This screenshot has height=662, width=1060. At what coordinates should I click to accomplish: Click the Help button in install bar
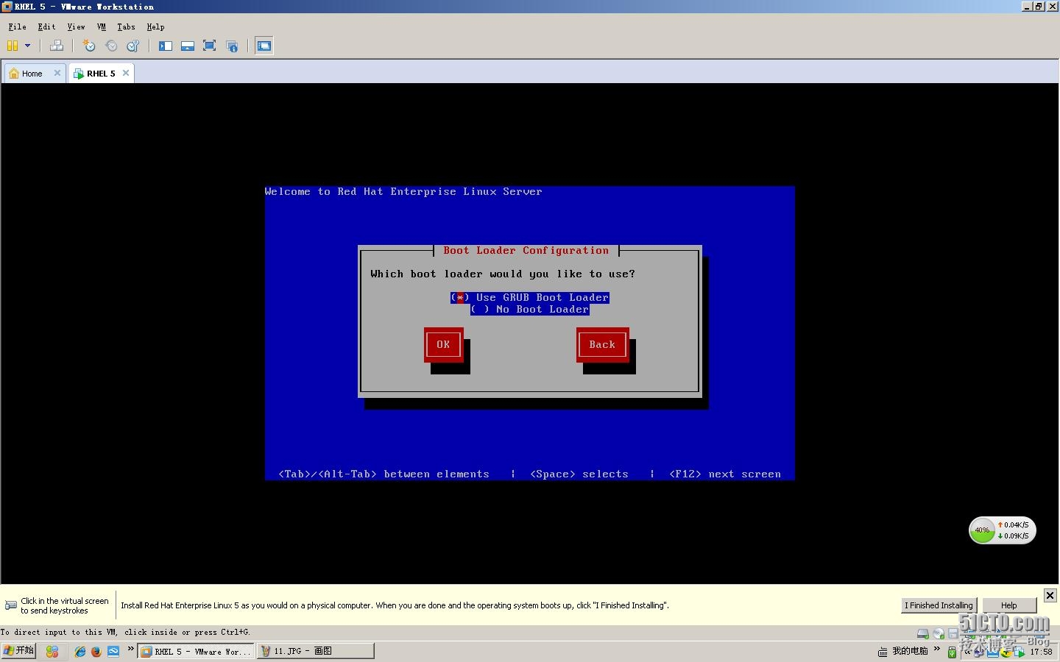[1009, 605]
